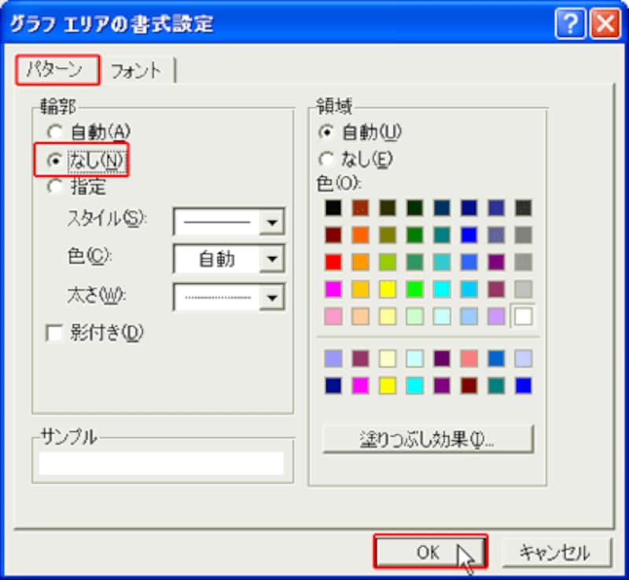Screen dimensions: 629x580
Task: Confirm with the OK button
Action: (430, 552)
